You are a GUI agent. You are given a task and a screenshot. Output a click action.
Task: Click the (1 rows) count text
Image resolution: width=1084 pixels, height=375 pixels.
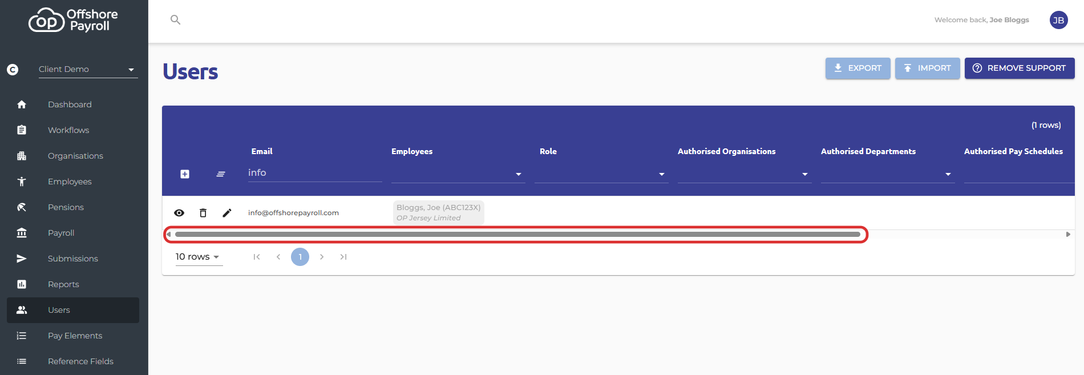coord(1046,125)
